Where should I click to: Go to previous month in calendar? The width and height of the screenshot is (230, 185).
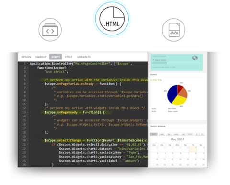coord(197,134)
